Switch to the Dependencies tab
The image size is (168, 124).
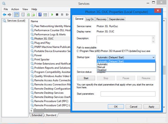tap(116, 19)
